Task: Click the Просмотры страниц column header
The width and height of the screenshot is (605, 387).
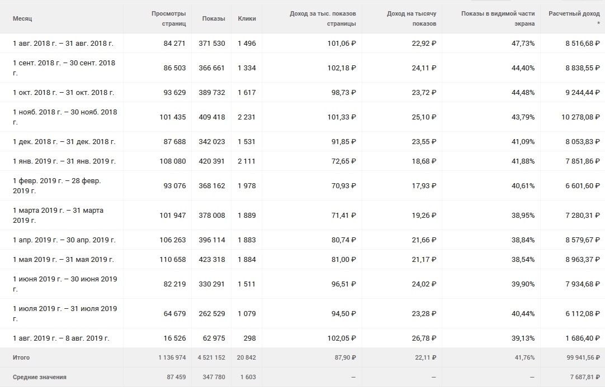Action: [x=168, y=18]
